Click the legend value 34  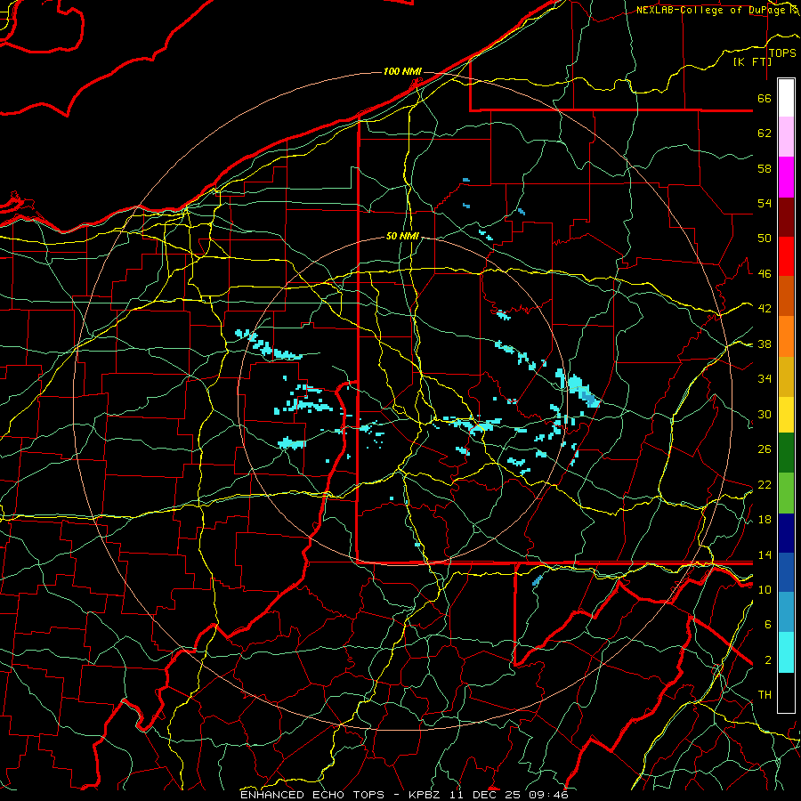765,379
